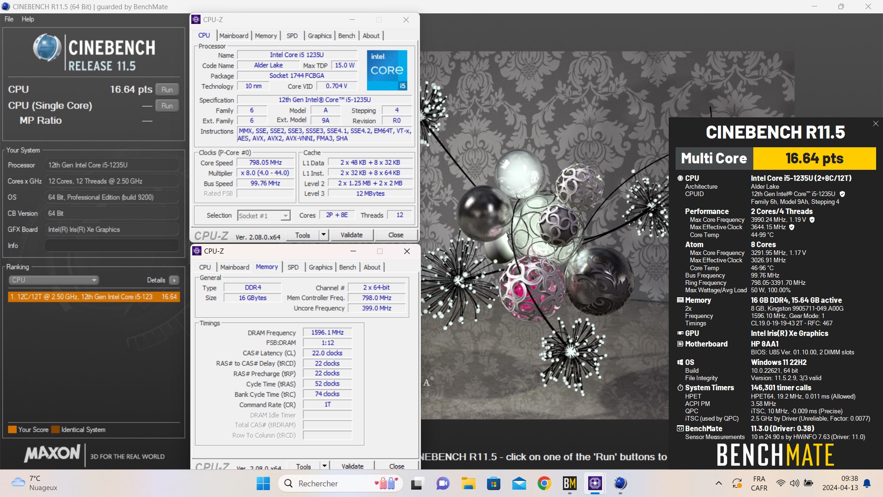This screenshot has height=497, width=883.
Task: Open the Chat app in the taskbar
Action: 443,483
